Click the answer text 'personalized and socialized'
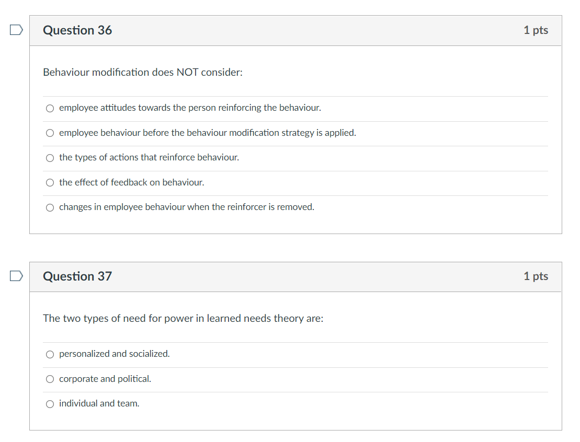 tap(114, 354)
